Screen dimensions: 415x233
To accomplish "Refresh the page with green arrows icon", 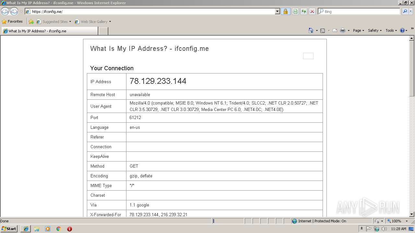I will coord(304,12).
